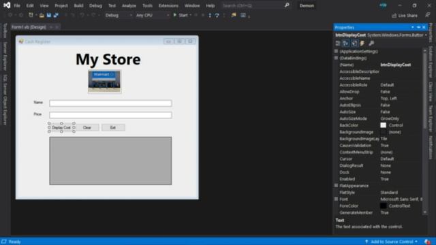Screen dimensions: 436x245
Task: Open the Solution Explorer side tab
Action: click(431, 62)
